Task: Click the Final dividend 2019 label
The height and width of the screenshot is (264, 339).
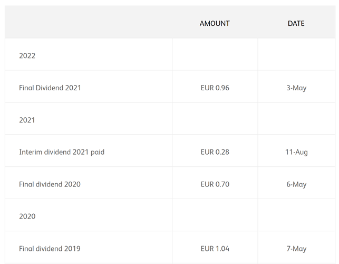Action: tap(50, 249)
